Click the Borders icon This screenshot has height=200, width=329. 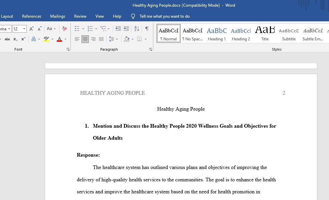tap(139, 39)
